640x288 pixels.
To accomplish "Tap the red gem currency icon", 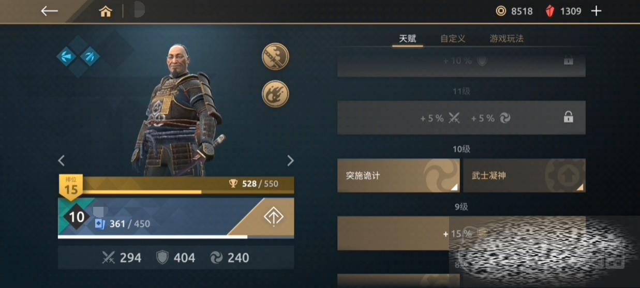I will (x=550, y=11).
